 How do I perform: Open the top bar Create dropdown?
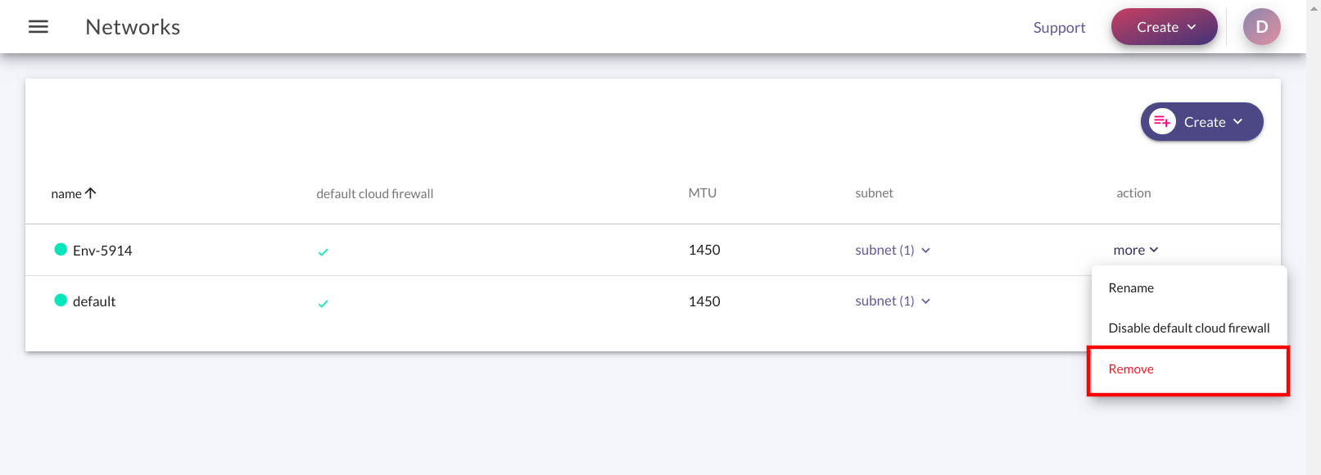pos(1164,27)
